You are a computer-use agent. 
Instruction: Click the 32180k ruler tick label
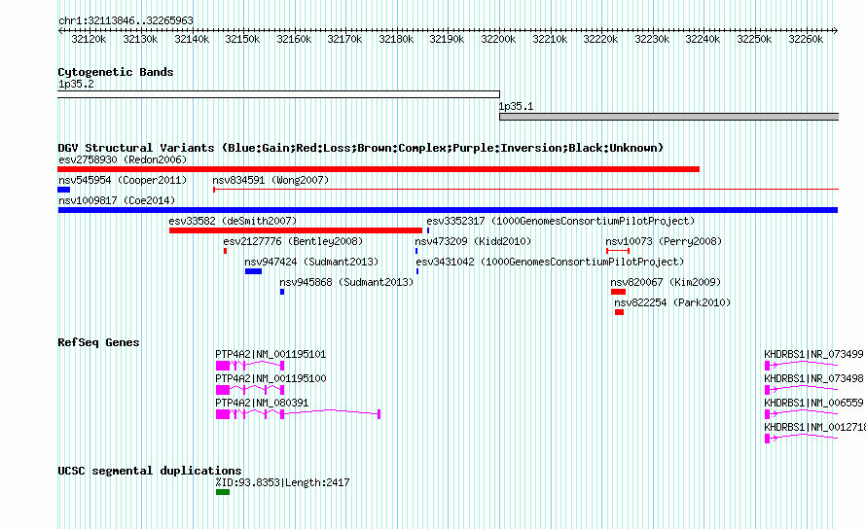point(396,39)
